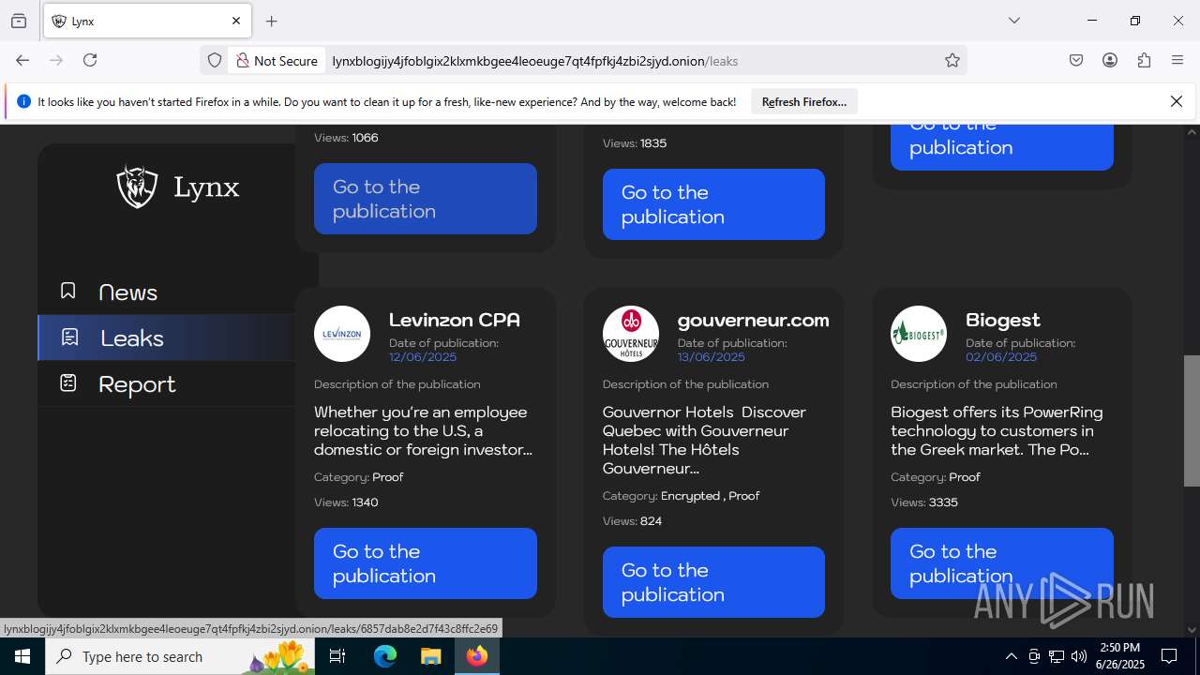
Task: Click the Gouverneur Hotels logo thumbnail
Action: (x=631, y=334)
